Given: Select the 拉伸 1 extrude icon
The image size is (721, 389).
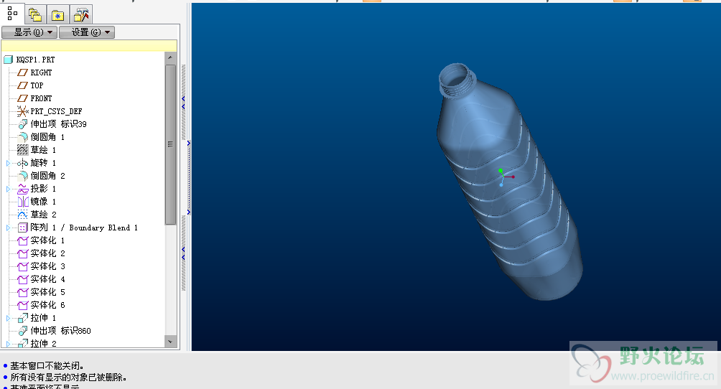Looking at the screenshot, I should [x=22, y=318].
